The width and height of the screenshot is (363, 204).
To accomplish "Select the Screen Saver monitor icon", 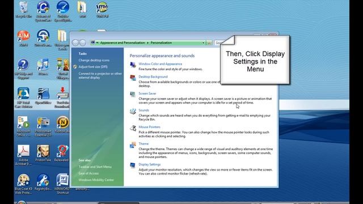I will tap(133, 95).
